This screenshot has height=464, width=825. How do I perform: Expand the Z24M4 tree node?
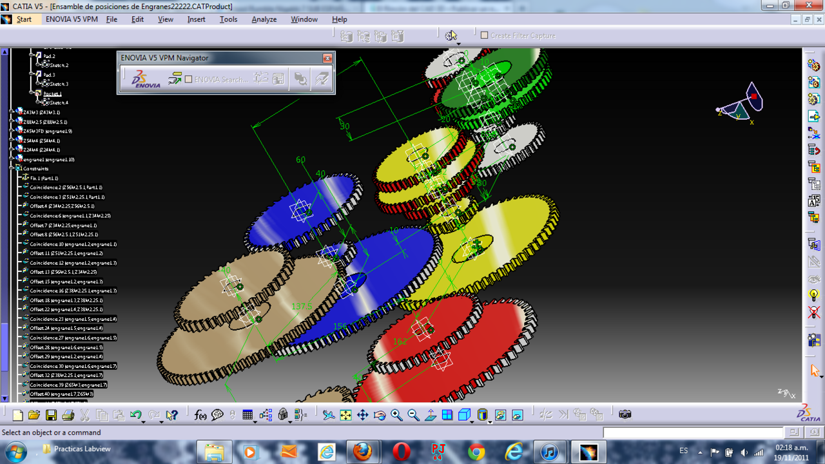click(x=12, y=150)
